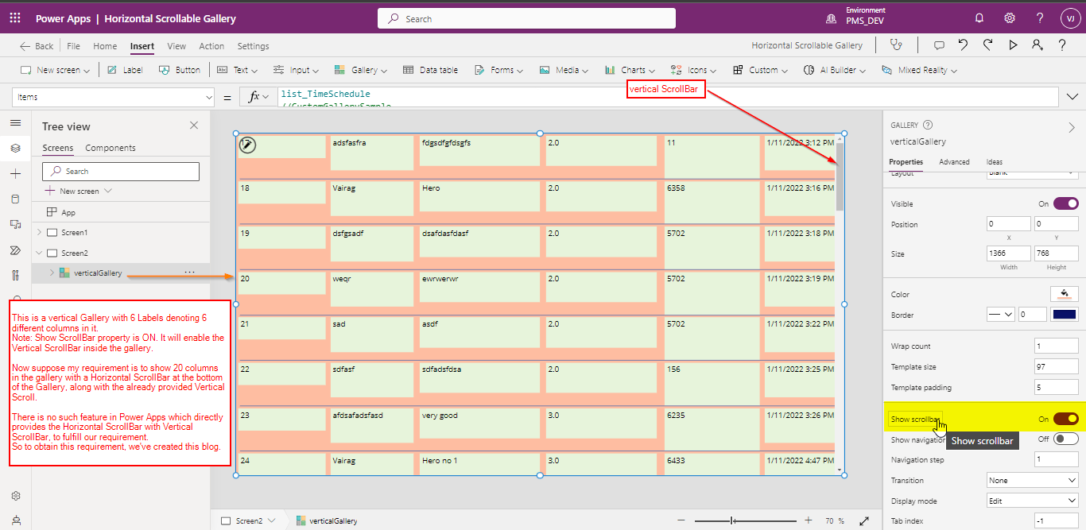Insert a Button control
This screenshot has height=530, width=1086.
tap(180, 70)
